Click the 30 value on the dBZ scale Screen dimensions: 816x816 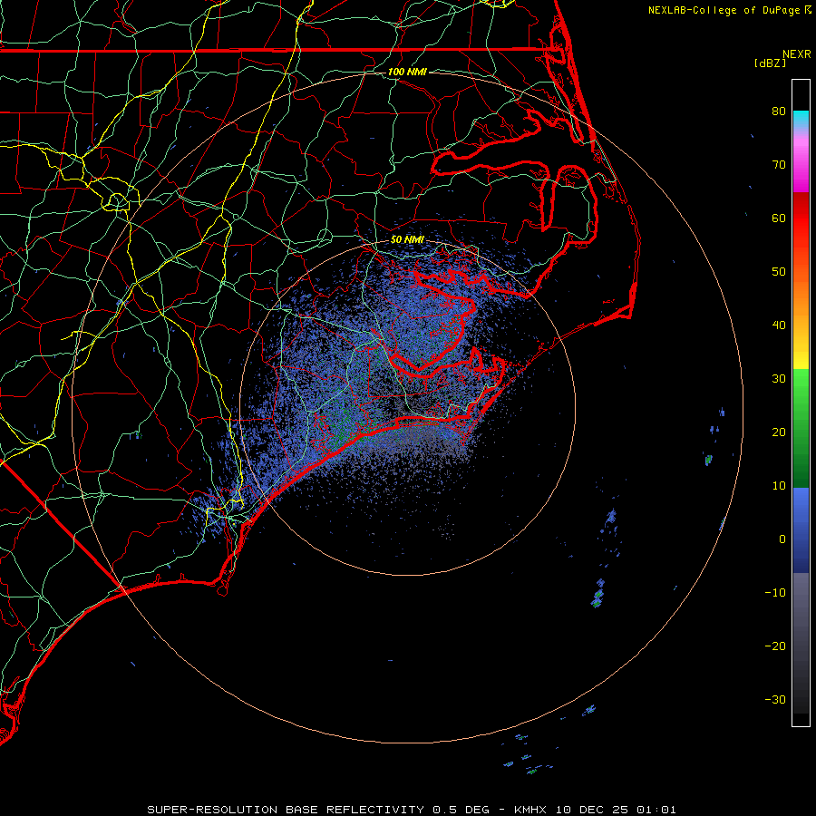[x=779, y=378]
